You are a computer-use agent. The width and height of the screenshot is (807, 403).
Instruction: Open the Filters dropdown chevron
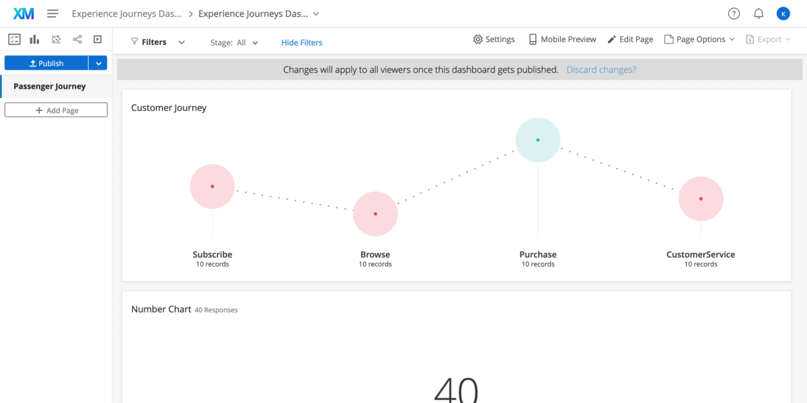[181, 42]
